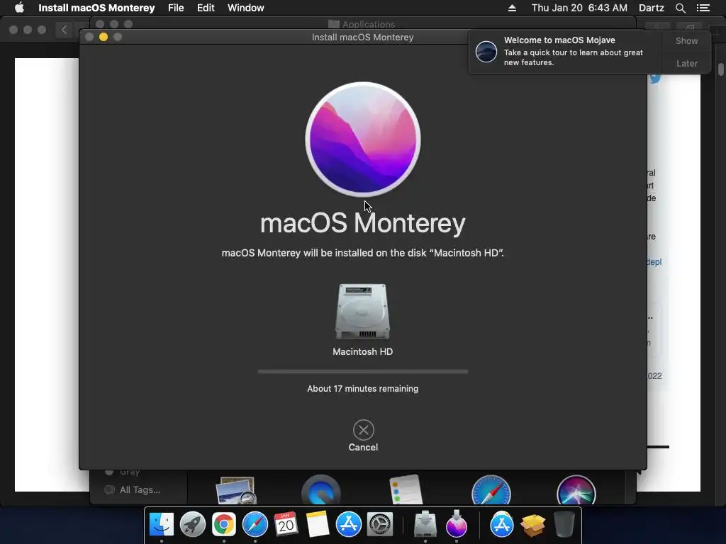Open Spotlight search magnifier

coord(680,8)
